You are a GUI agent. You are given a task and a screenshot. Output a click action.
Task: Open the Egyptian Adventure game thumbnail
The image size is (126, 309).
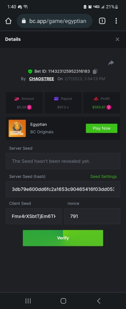coord(17,128)
